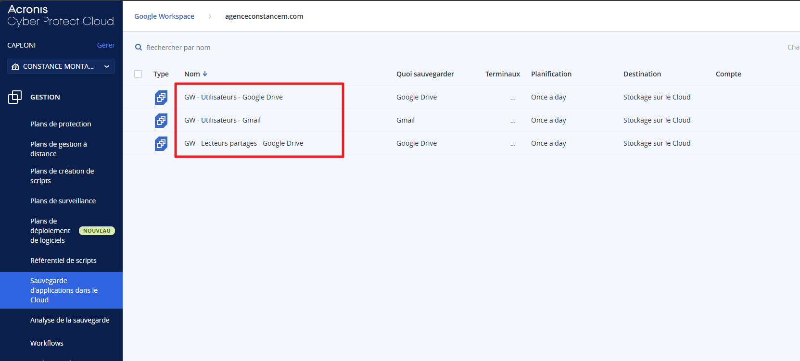Click Google Drive cell in Lecteurs partages row
The width and height of the screenshot is (800, 361).
[x=417, y=143]
